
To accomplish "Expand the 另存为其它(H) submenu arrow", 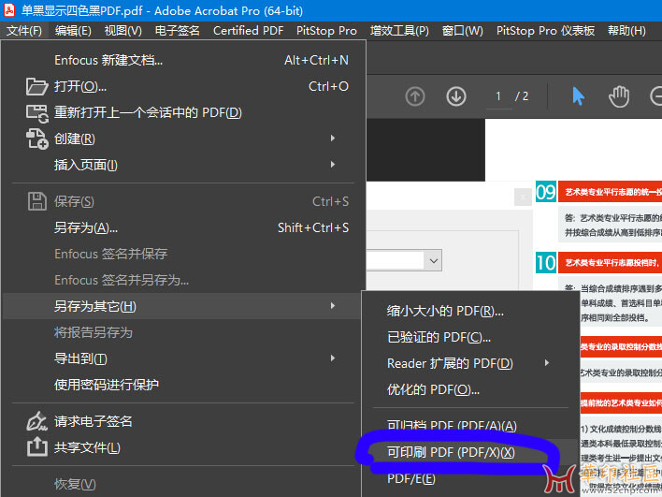I will click(333, 305).
